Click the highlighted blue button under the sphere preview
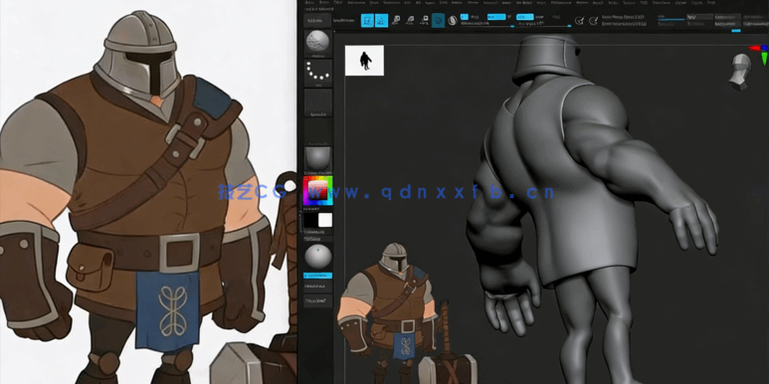Image resolution: width=769 pixels, height=384 pixels. point(317,276)
